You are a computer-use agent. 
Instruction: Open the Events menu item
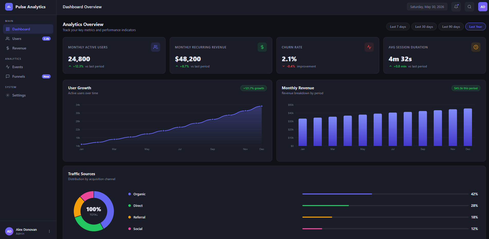(x=28, y=67)
